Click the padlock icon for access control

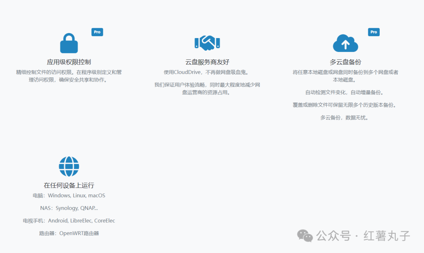[x=69, y=43]
